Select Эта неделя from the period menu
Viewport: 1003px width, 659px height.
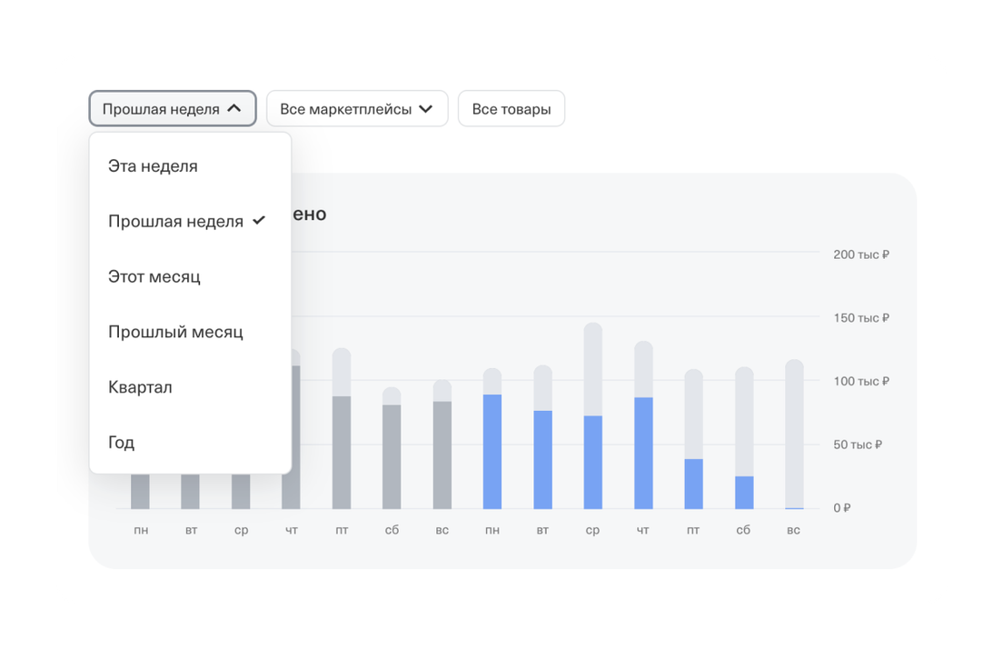(x=153, y=166)
